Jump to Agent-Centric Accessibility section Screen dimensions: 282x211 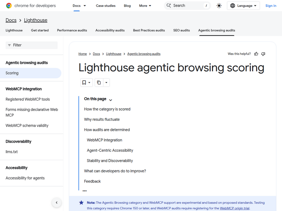[110, 150]
